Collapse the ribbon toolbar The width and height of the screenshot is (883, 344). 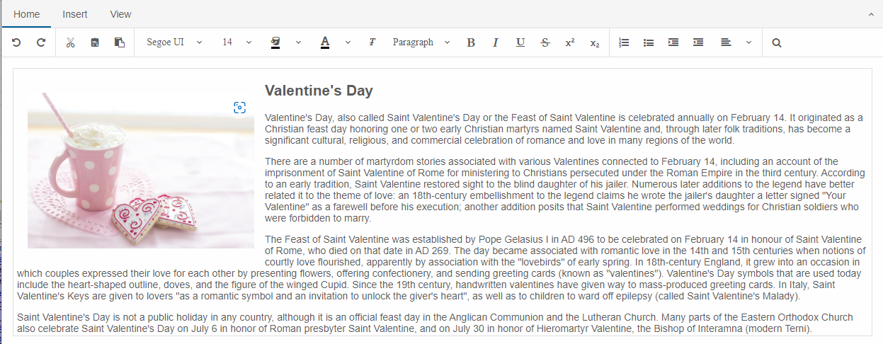[871, 14]
